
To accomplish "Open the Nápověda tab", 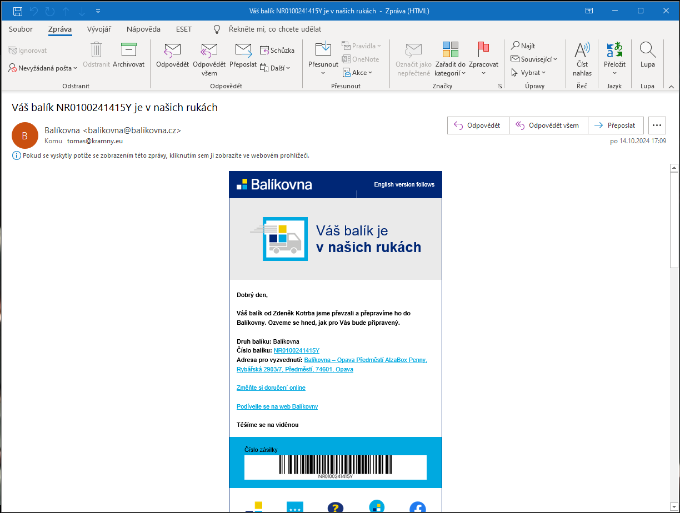I will tap(143, 29).
